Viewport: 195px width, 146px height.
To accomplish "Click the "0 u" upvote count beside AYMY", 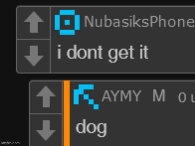I will pyautogui.click(x=186, y=98).
